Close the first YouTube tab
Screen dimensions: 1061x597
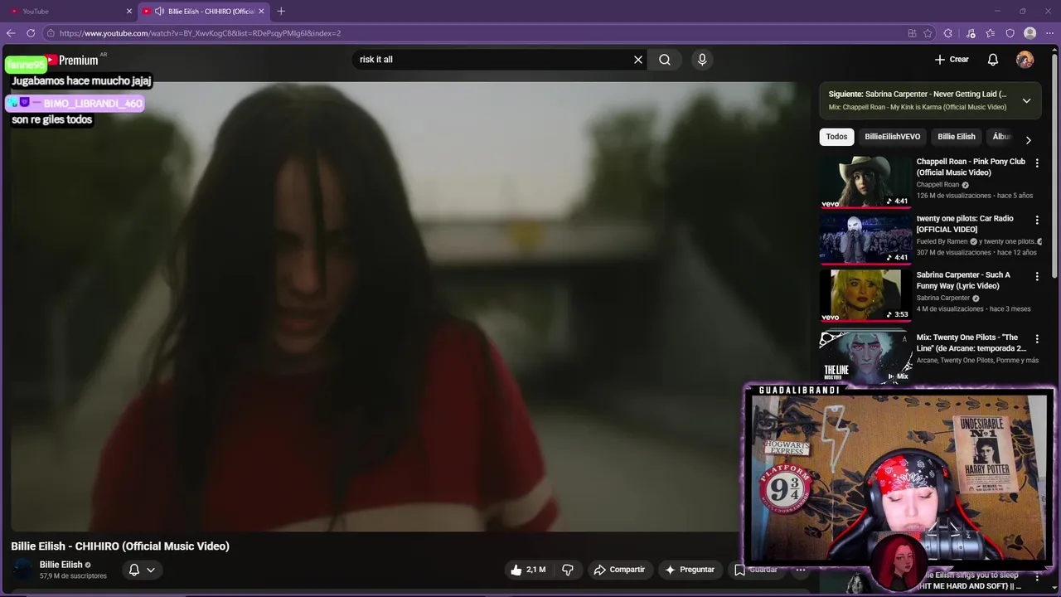(x=129, y=11)
